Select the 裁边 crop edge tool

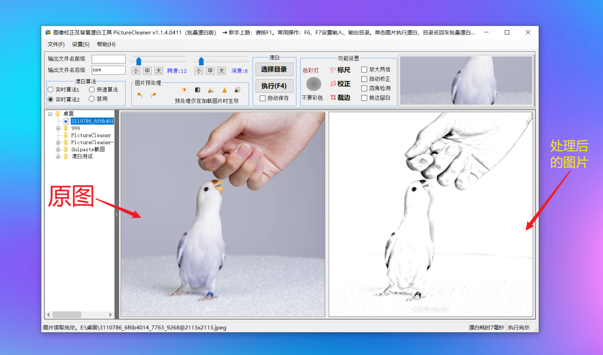[x=340, y=98]
